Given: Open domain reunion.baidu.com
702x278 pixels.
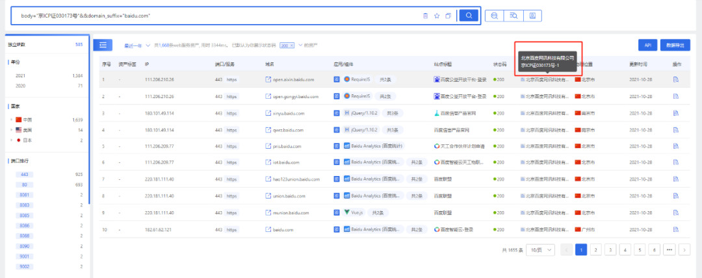Looking at the screenshot, I should pos(291,212).
